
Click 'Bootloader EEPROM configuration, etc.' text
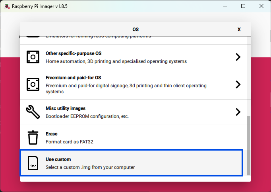87,116
